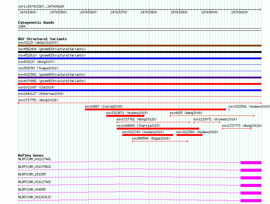Click ruler position 247433700
Viewport: 270px width, 204px height.
click(x=119, y=12)
